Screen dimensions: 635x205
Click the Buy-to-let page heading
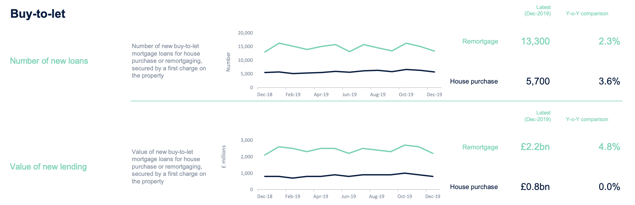click(x=38, y=14)
